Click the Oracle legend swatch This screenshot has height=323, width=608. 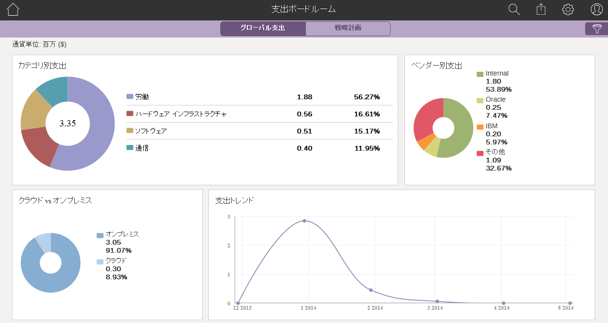pyautogui.click(x=480, y=100)
